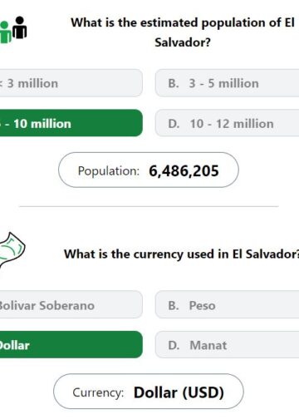Choose answer D. Manat
Image resolution: width=299 pixels, height=419 pixels.
pos(227,344)
